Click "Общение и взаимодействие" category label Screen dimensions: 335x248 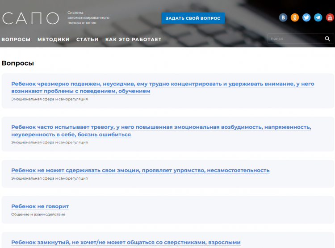[38, 214]
